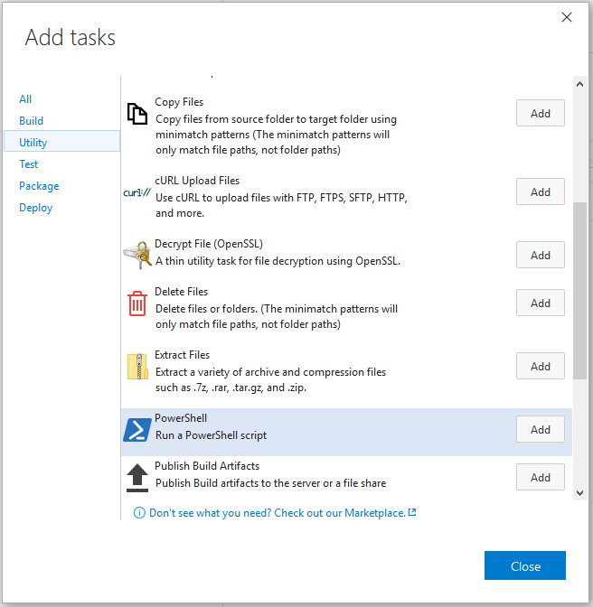
Task: Click the Marketplace info circle icon
Action: point(139,513)
